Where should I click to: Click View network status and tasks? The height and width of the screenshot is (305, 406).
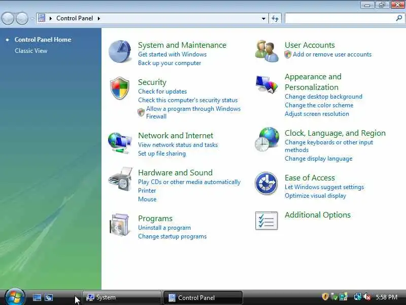178,145
